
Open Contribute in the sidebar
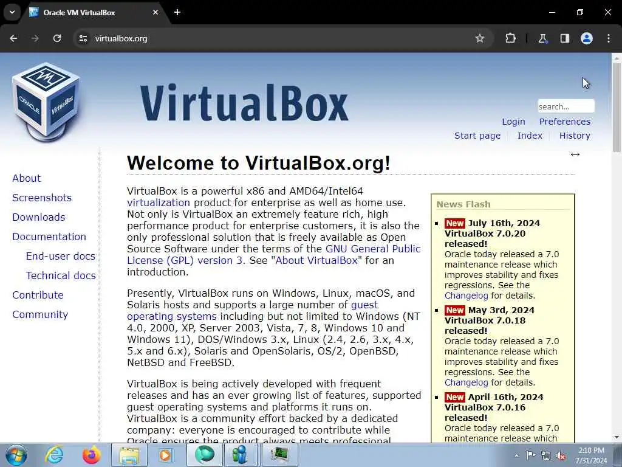pos(38,295)
